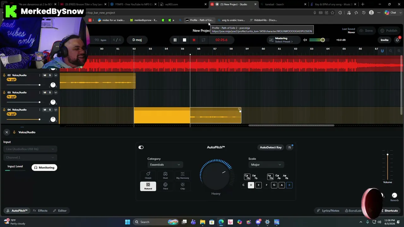Solo track 04 Voice/Audio

(50, 110)
